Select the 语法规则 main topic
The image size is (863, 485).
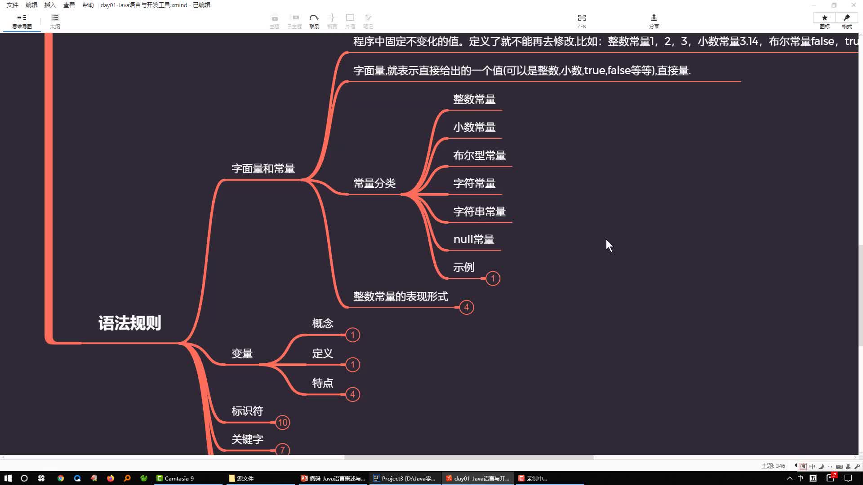coord(130,323)
